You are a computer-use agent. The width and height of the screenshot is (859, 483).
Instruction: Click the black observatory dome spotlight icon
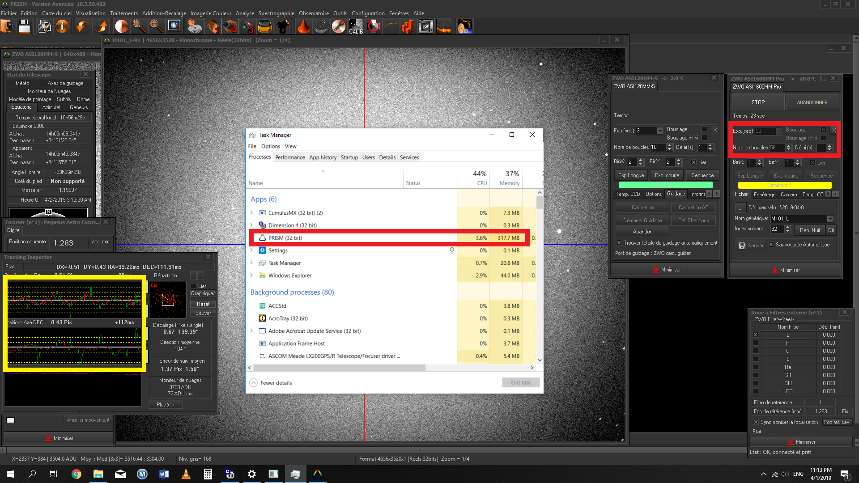pos(282,26)
